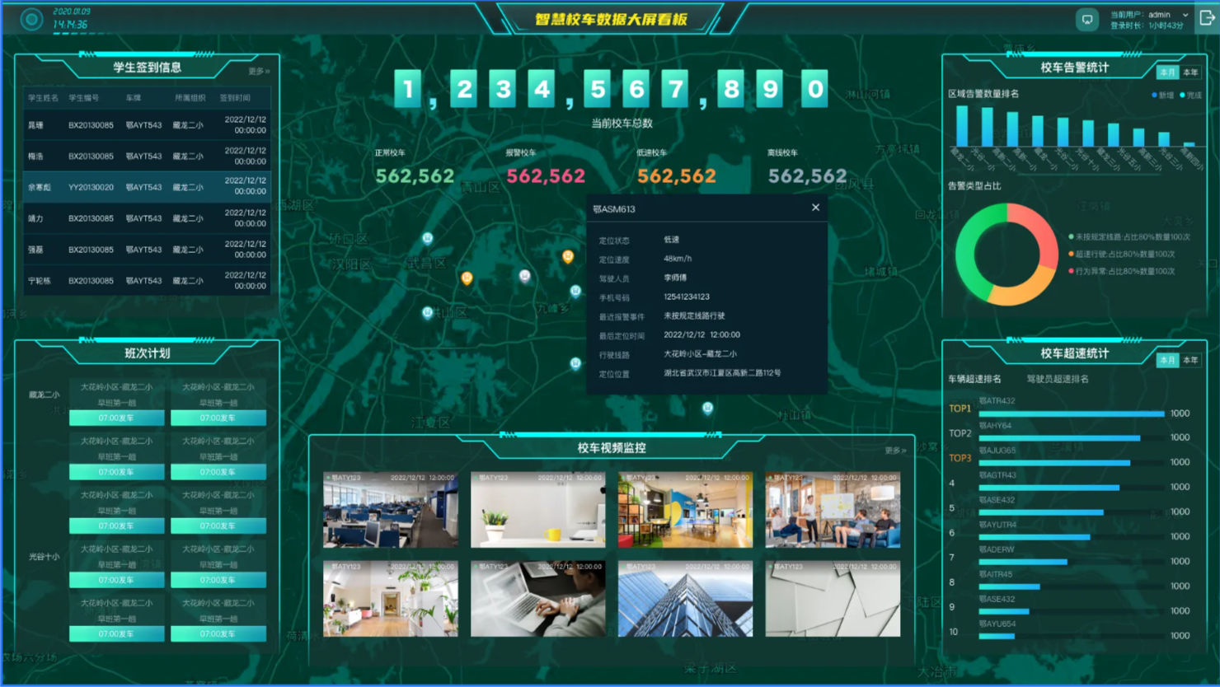Switch 校车超速统计 panel to 本年
Image resolution: width=1220 pixels, height=687 pixels.
point(1190,360)
